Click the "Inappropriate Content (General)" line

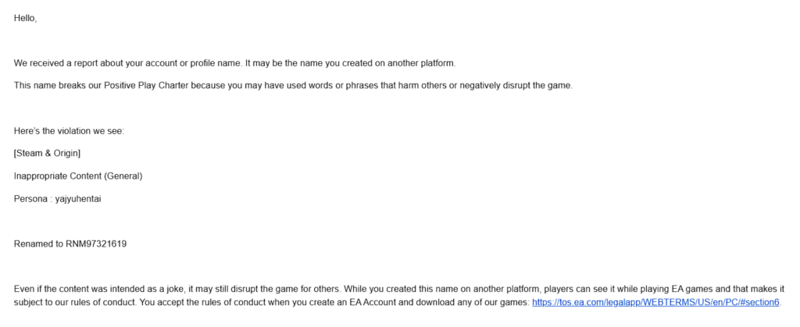(78, 176)
